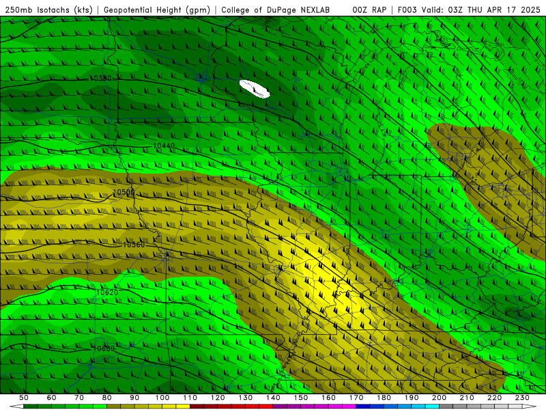Click the 10380 height contour label

[x=100, y=78]
